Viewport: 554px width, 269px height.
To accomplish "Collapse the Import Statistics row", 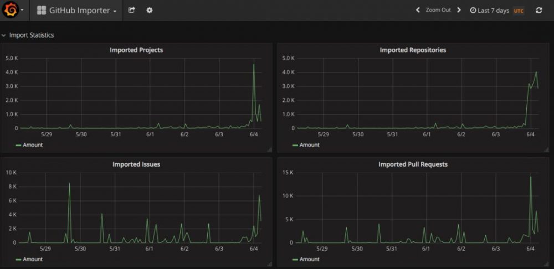I will pos(28,35).
